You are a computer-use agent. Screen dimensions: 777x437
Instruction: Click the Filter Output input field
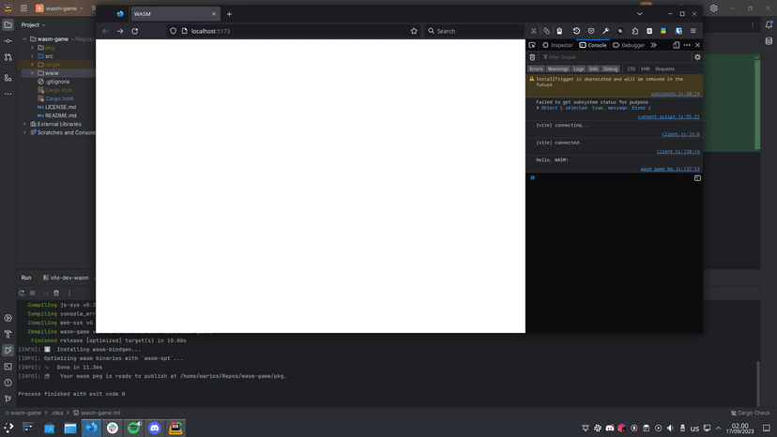point(610,57)
